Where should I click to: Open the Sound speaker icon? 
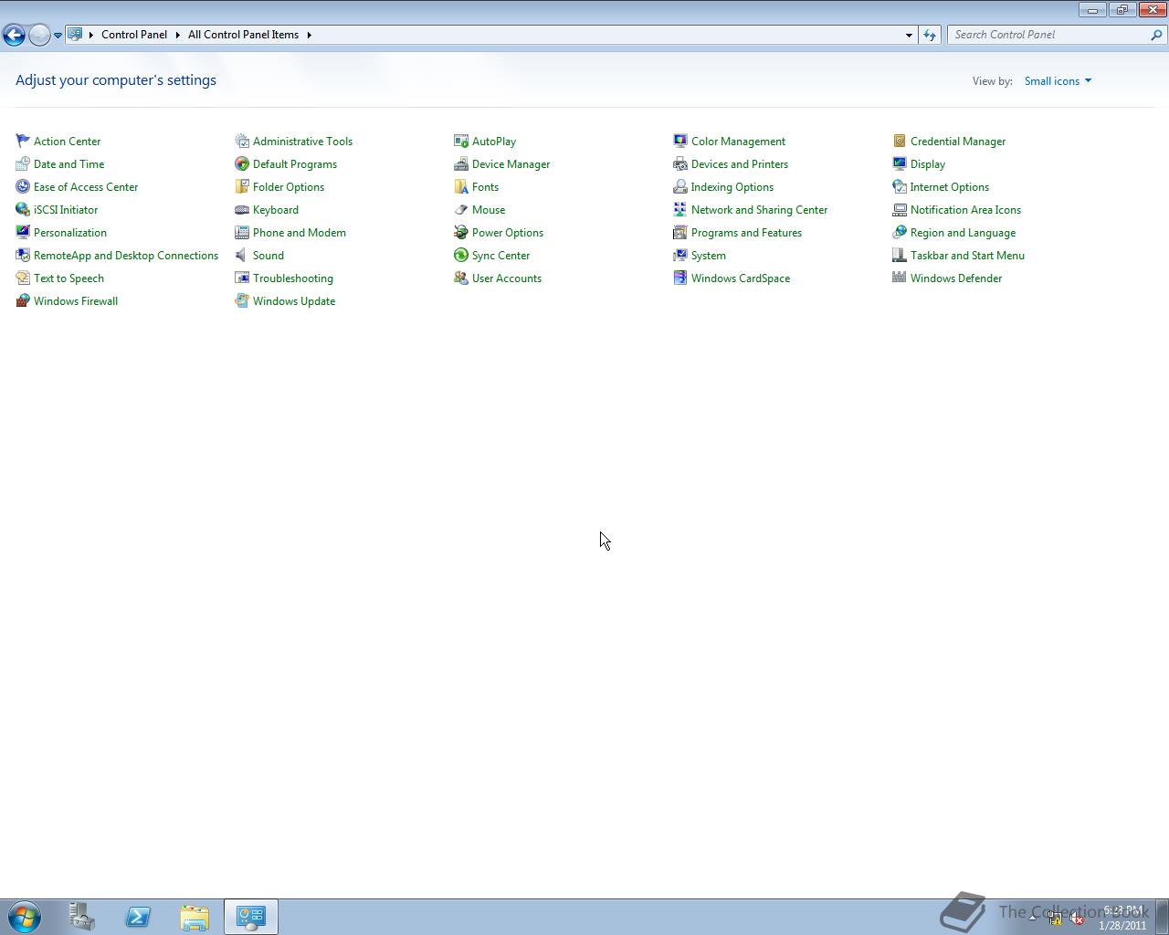click(242, 255)
